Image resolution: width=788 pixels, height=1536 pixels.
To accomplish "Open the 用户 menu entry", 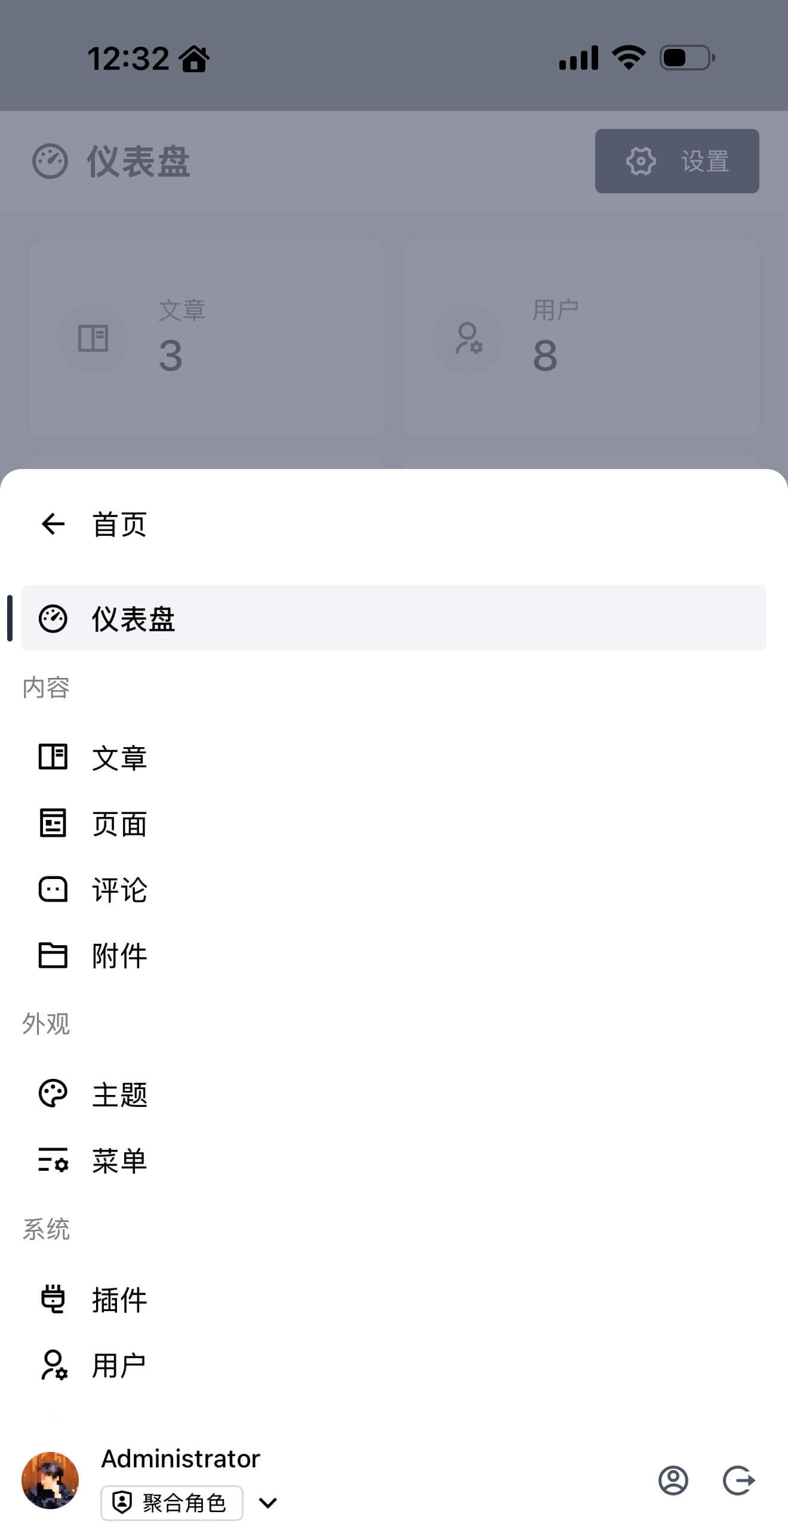I will [119, 1365].
